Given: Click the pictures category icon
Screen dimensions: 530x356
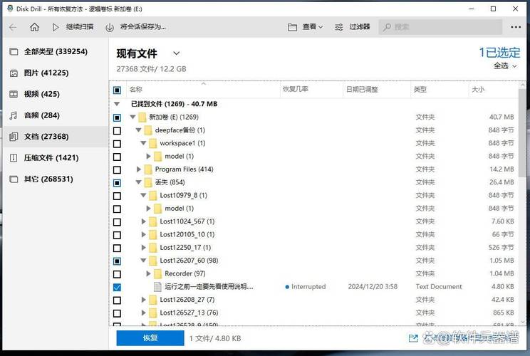Looking at the screenshot, I should point(14,73).
